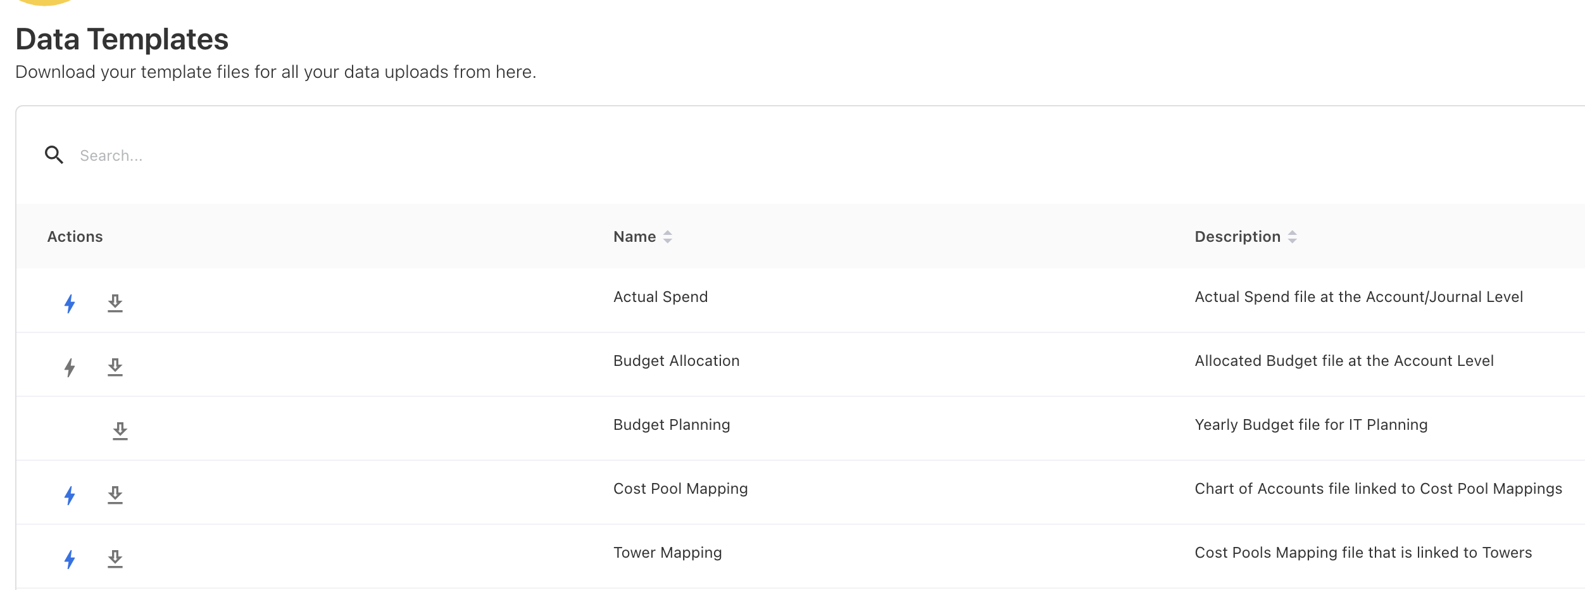
Task: Select the Budget Planning row name
Action: click(x=671, y=425)
